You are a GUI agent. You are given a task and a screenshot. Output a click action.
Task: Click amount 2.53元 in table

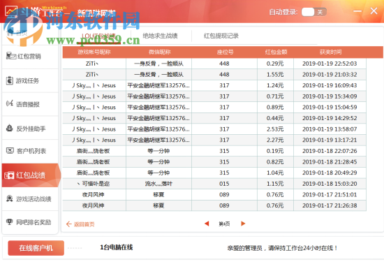click(275, 129)
